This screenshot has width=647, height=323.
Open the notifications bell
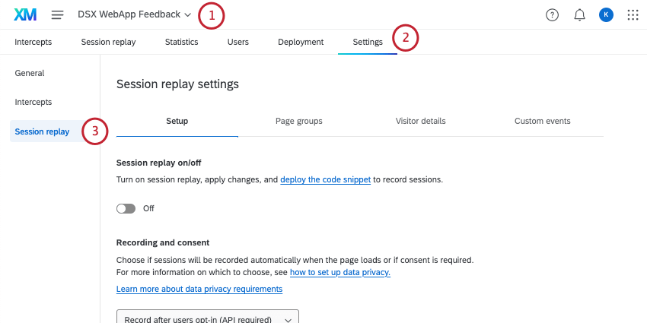580,15
